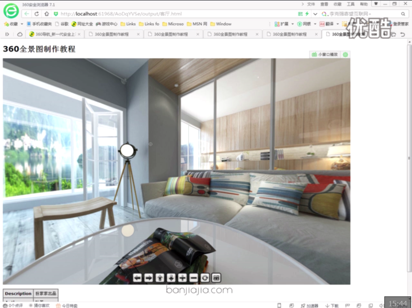Click the undo closed-tab arrow icon
Viewport: 412px width, 308px height.
402,34
